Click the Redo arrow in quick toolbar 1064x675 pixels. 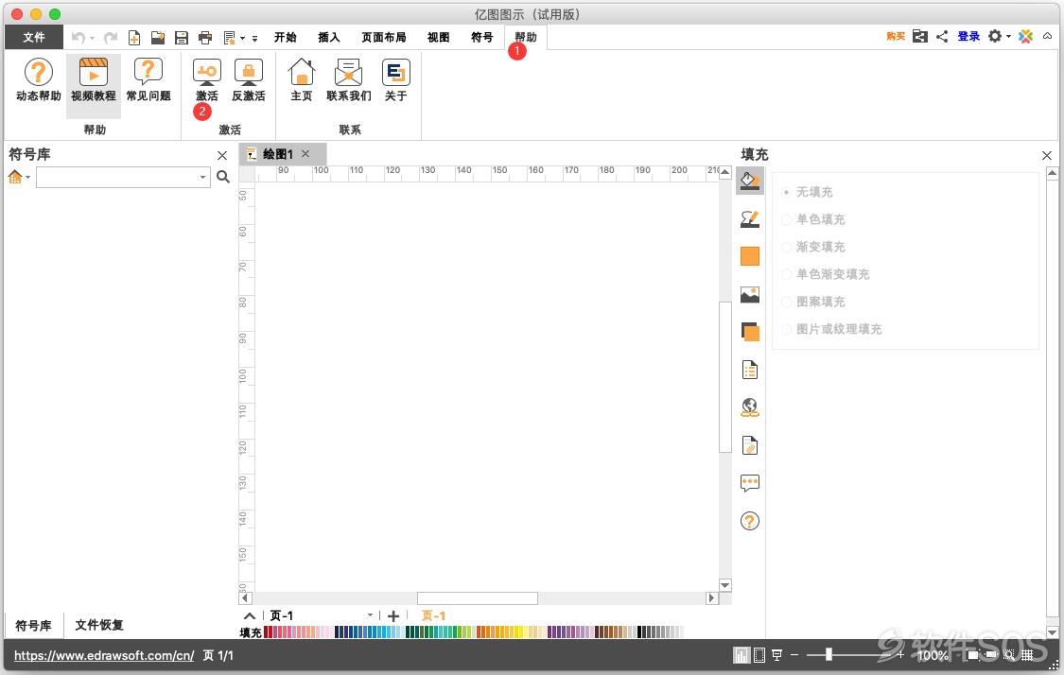[x=110, y=37]
